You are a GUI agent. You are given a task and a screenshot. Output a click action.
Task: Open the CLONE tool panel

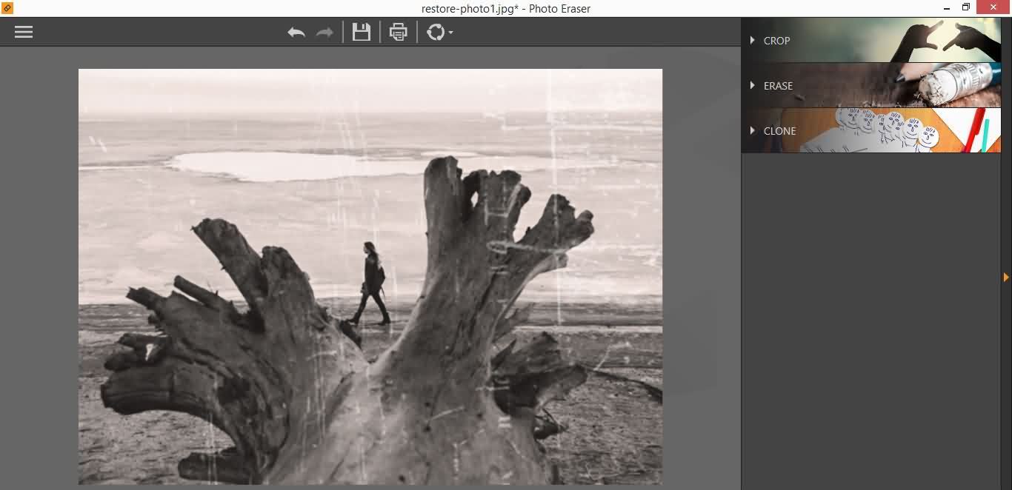pyautogui.click(x=779, y=131)
